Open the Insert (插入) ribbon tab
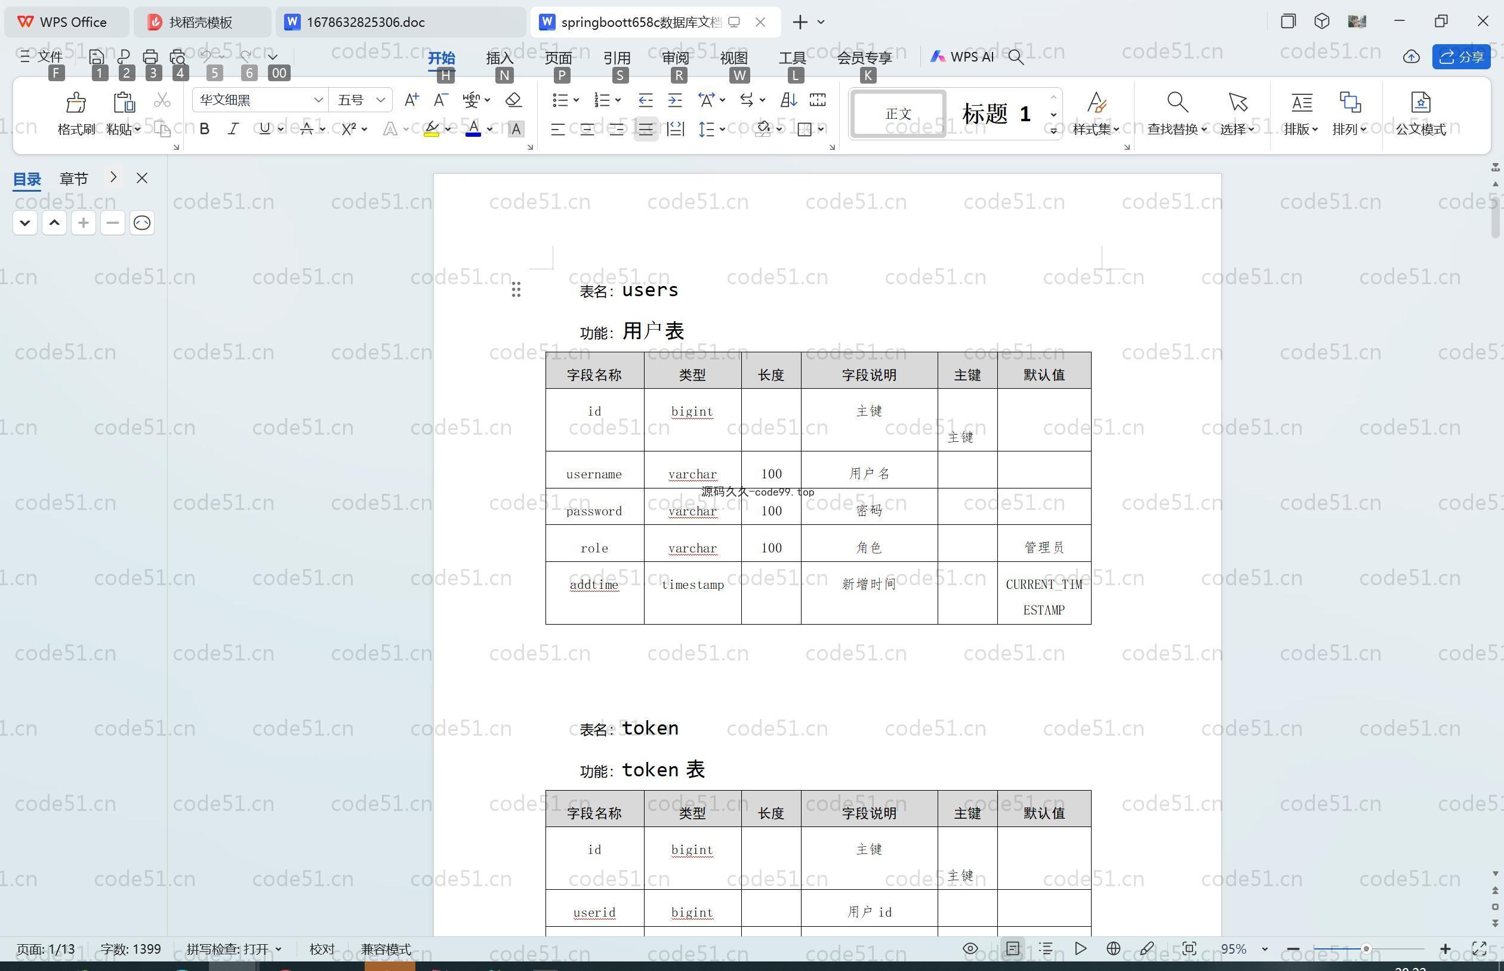The height and width of the screenshot is (971, 1504). (500, 57)
